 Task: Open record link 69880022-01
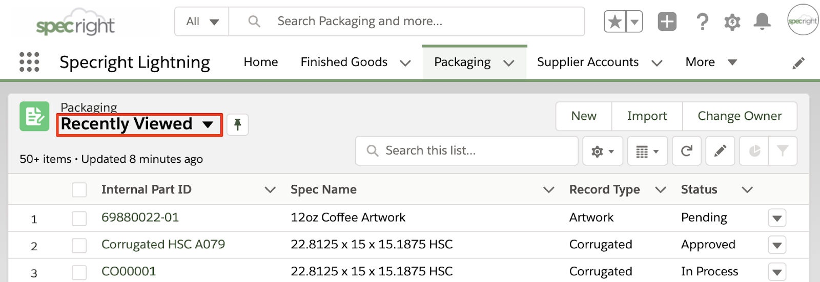pos(140,218)
